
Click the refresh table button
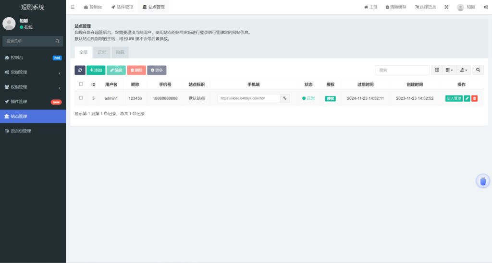coord(80,70)
